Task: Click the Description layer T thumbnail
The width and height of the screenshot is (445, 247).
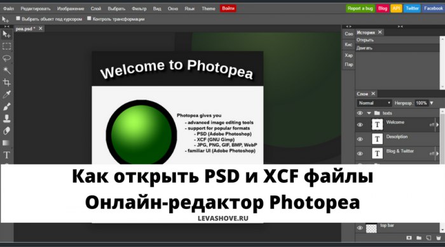Action: coord(377,139)
